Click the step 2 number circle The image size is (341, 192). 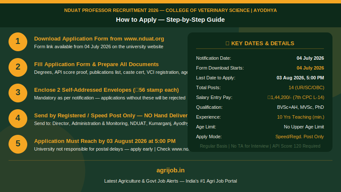pyautogui.click(x=18, y=67)
